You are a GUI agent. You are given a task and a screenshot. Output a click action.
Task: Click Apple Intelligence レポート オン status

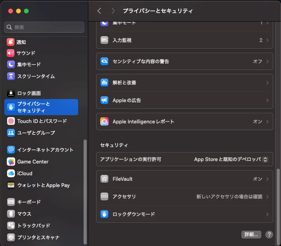tap(257, 121)
